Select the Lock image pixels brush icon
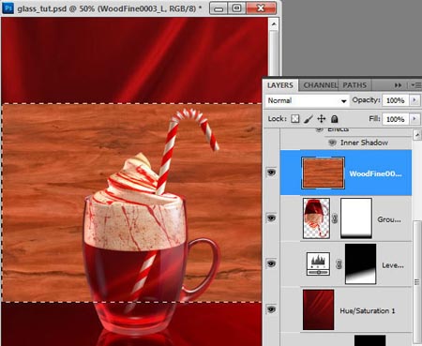The image size is (422, 346). [309, 119]
